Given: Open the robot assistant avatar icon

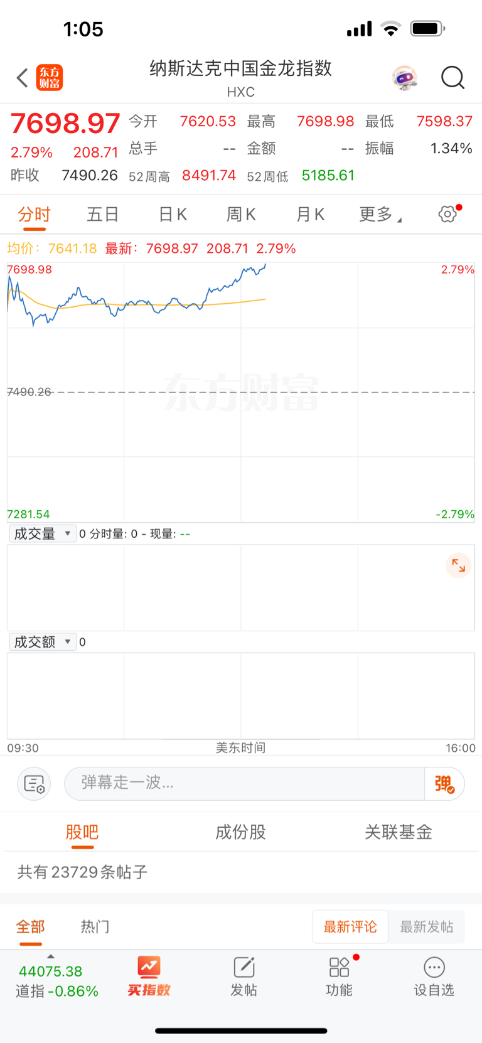Looking at the screenshot, I should 404,78.
